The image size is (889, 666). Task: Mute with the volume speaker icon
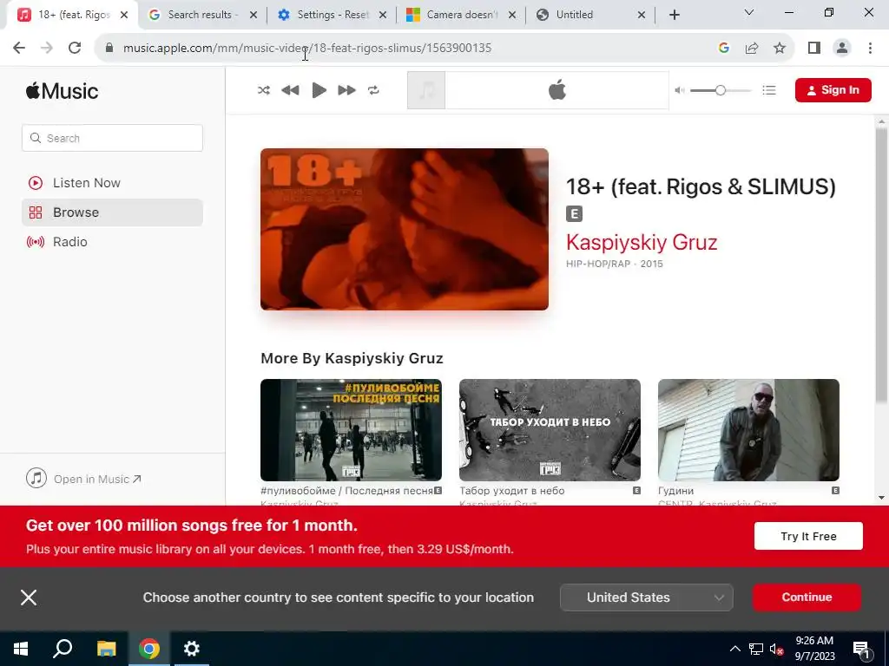click(x=680, y=90)
